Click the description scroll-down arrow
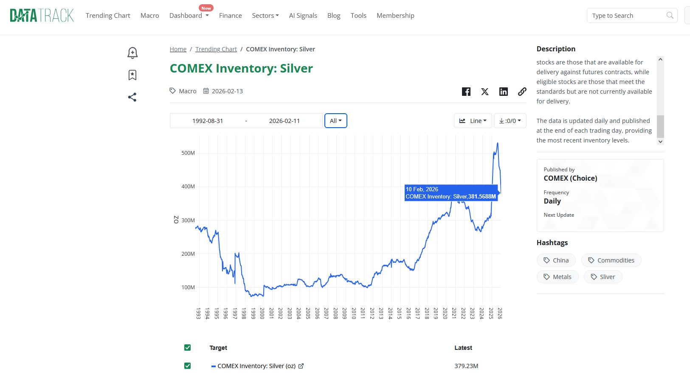 tap(660, 142)
